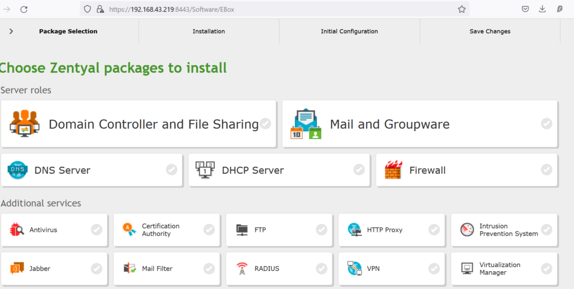Toggle the Mail and Groupware checkmark
This screenshot has width=574, height=289.
(547, 124)
